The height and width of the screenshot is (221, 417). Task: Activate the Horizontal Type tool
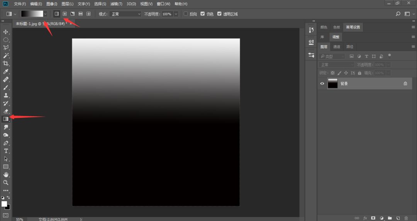click(6, 151)
